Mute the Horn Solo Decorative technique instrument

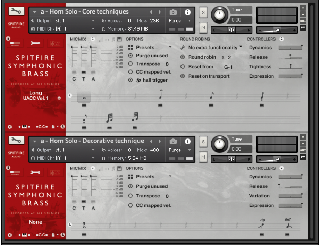(x=203, y=157)
